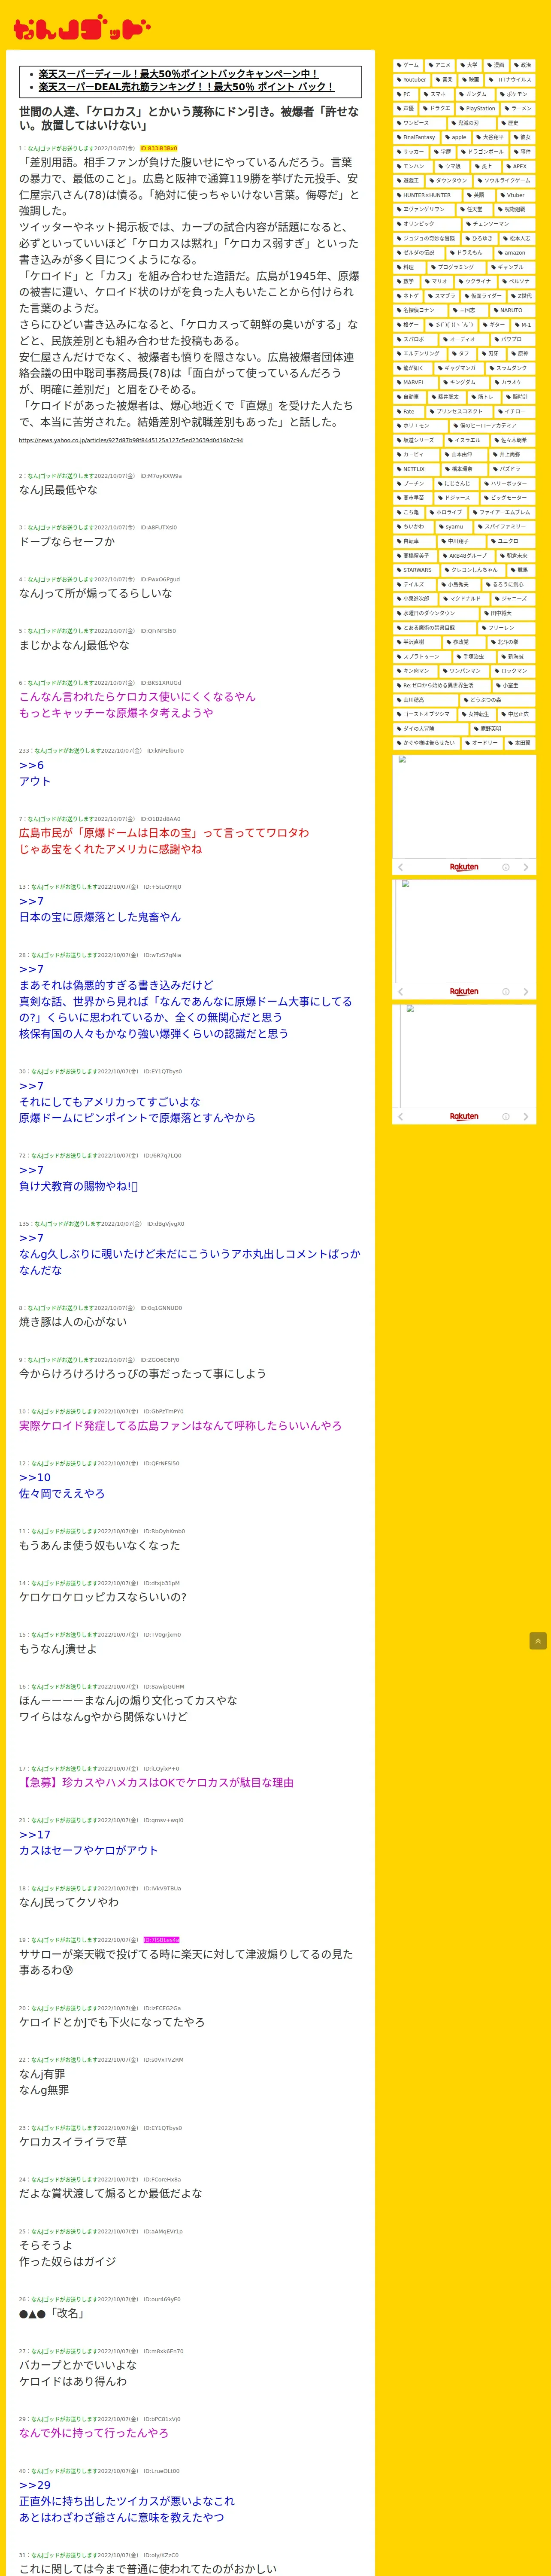Click the scroll-to-top arrow button
551x2576 pixels.
(538, 1641)
